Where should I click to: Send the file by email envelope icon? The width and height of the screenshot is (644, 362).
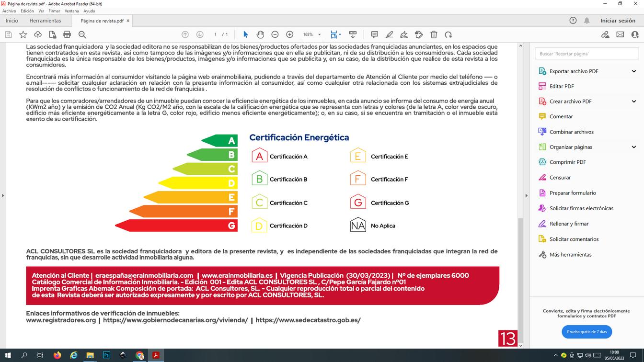tap(620, 34)
